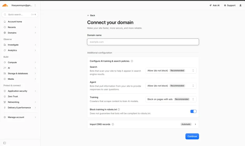Screen dimensions: 245x146
Task: Collapse sidebar using bottom panel icon
Action: [5, 143]
